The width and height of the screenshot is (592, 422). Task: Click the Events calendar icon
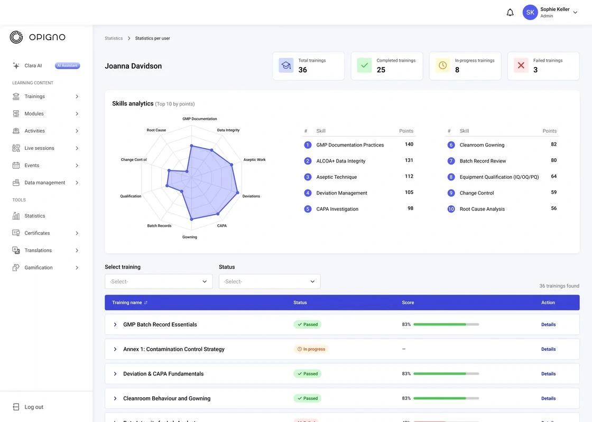click(16, 166)
